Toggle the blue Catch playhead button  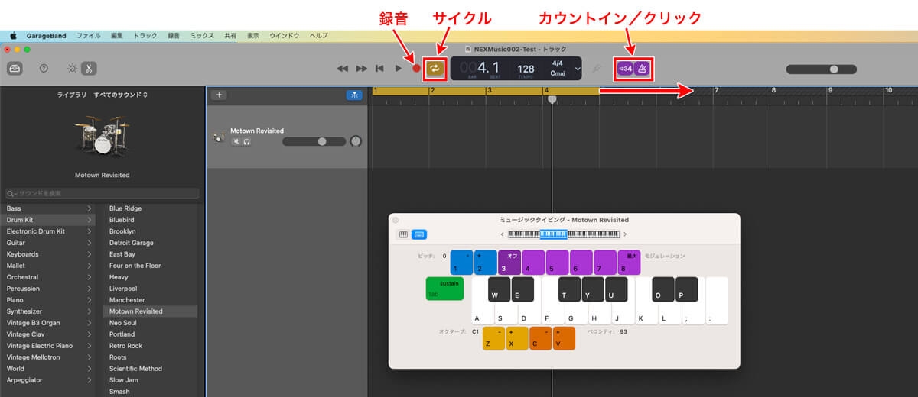click(353, 95)
